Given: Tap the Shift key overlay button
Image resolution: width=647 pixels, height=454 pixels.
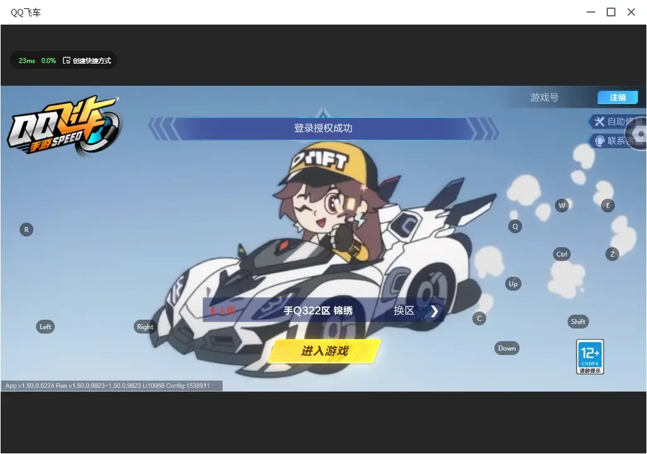Looking at the screenshot, I should 578,322.
